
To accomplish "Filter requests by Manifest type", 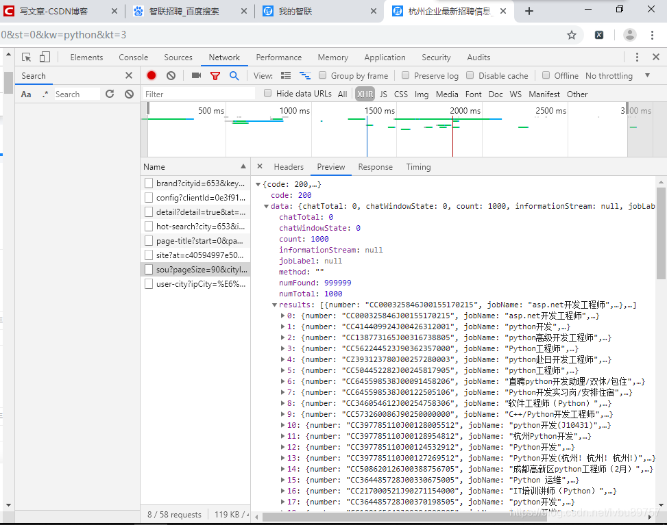I will point(544,94).
